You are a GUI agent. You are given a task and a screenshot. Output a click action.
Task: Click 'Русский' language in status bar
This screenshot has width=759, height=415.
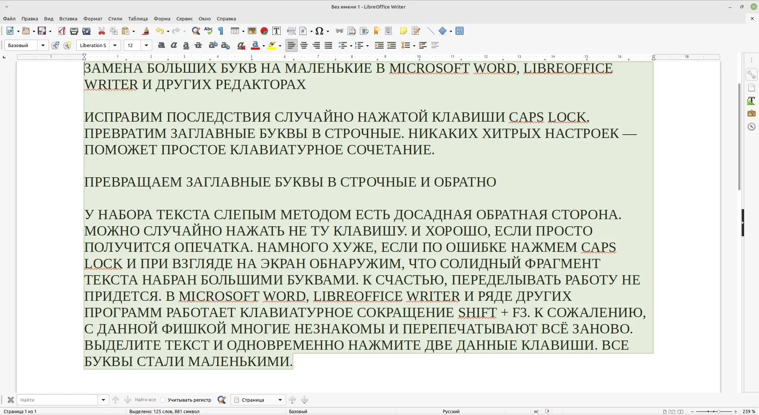[x=451, y=411]
